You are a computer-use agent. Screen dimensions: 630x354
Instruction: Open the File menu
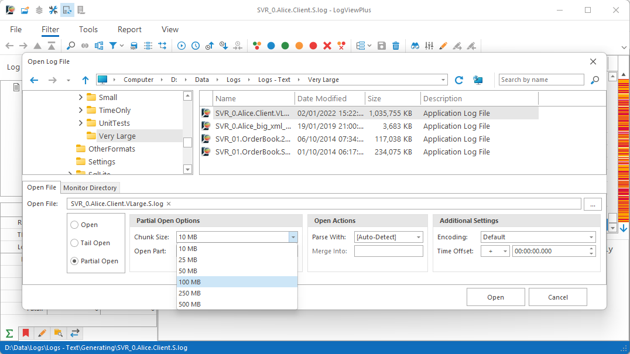(16, 29)
